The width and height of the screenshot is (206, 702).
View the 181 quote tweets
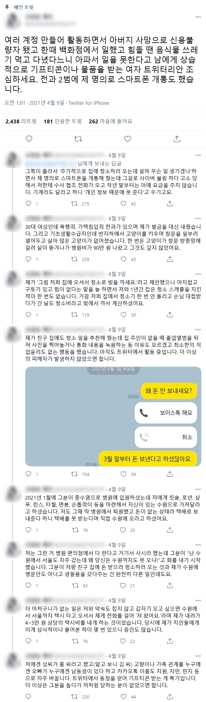pyautogui.click(x=63, y=121)
